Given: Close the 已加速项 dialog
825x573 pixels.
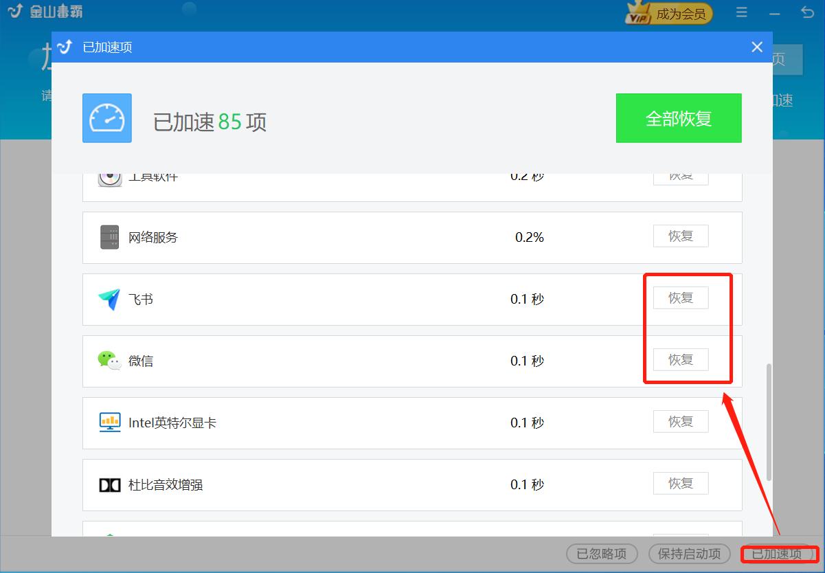Looking at the screenshot, I should tap(756, 47).
